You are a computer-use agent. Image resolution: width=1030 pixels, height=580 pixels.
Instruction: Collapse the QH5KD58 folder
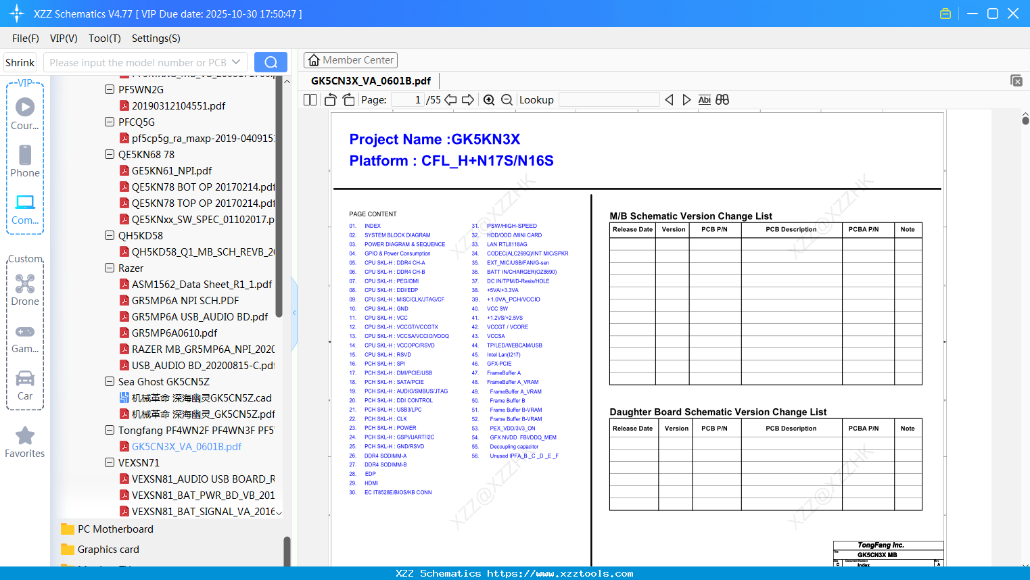[x=110, y=235]
